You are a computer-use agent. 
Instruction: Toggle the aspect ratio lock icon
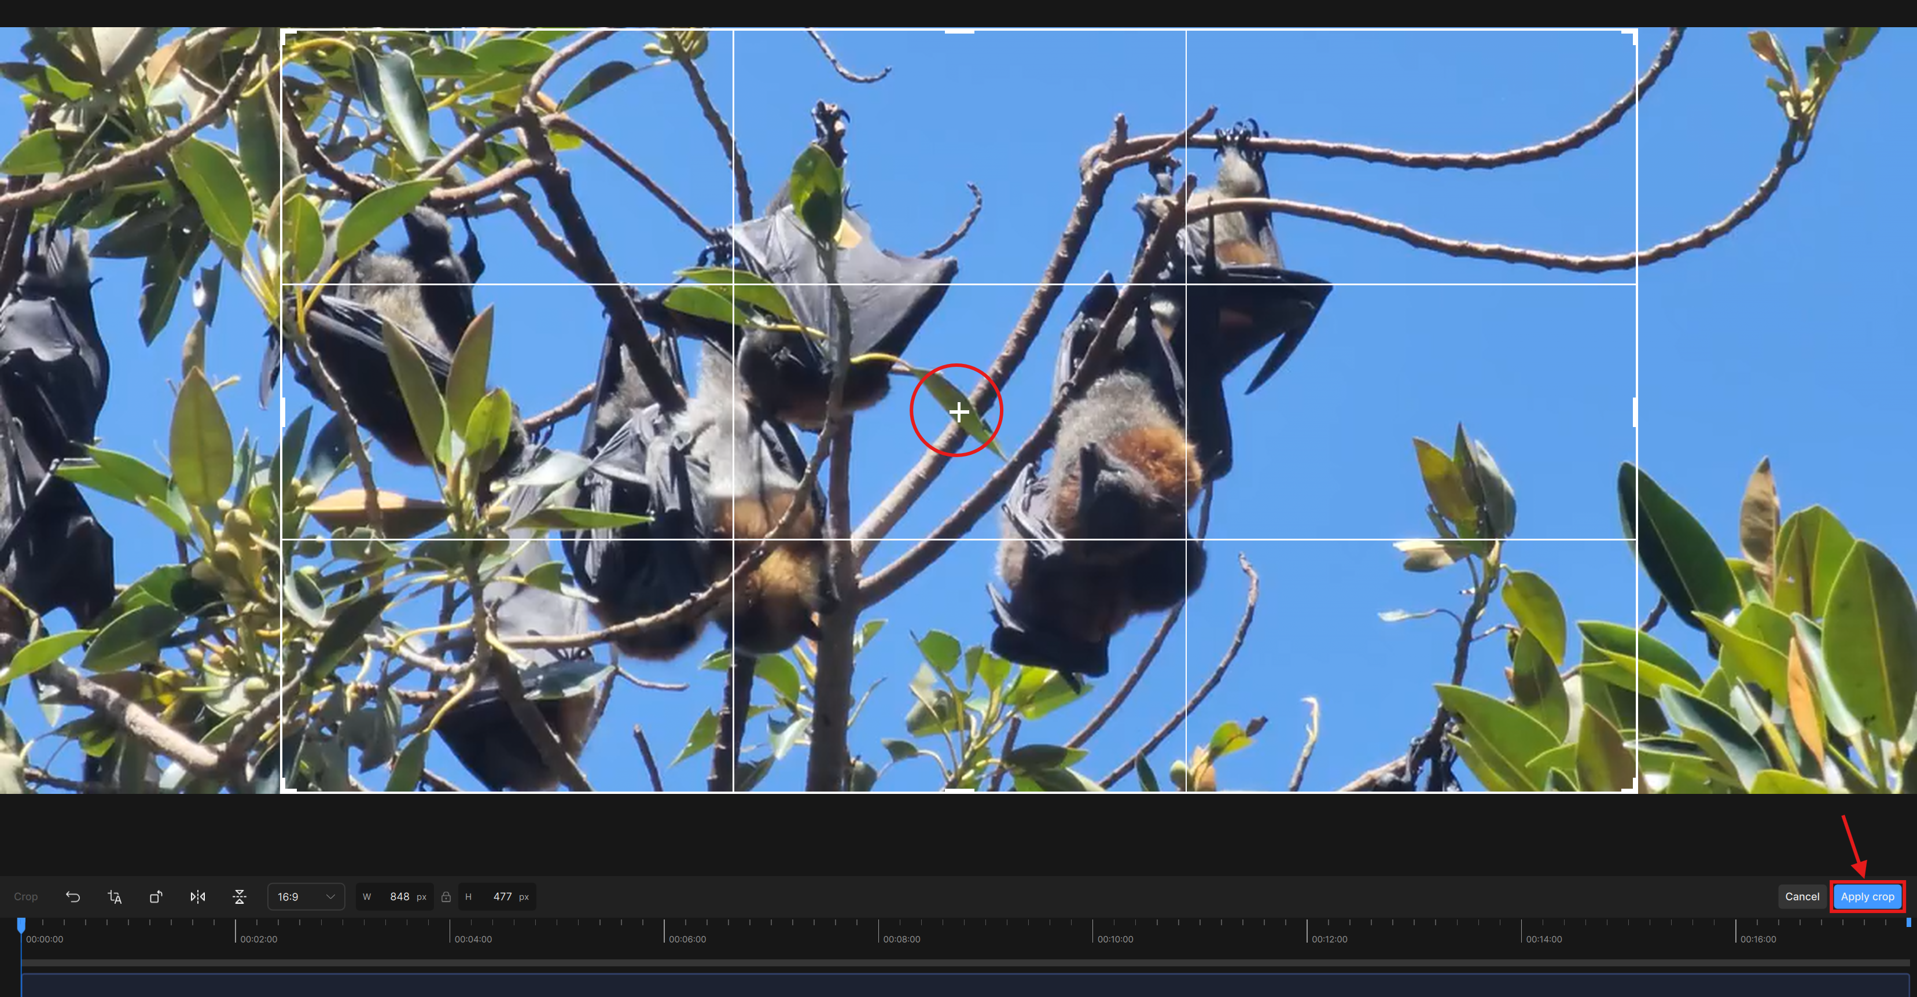[446, 896]
